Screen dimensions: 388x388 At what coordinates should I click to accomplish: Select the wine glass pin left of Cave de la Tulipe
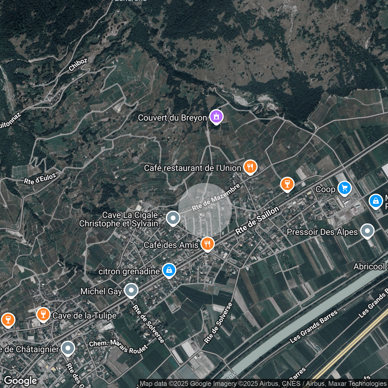pyautogui.click(x=8, y=320)
